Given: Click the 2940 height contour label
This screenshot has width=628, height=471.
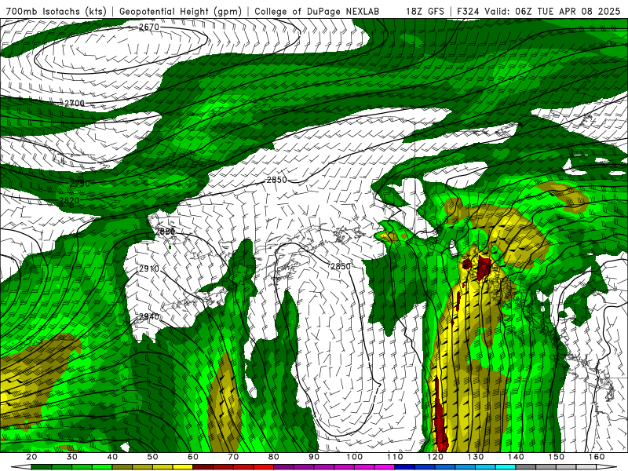Looking at the screenshot, I should point(149,316).
